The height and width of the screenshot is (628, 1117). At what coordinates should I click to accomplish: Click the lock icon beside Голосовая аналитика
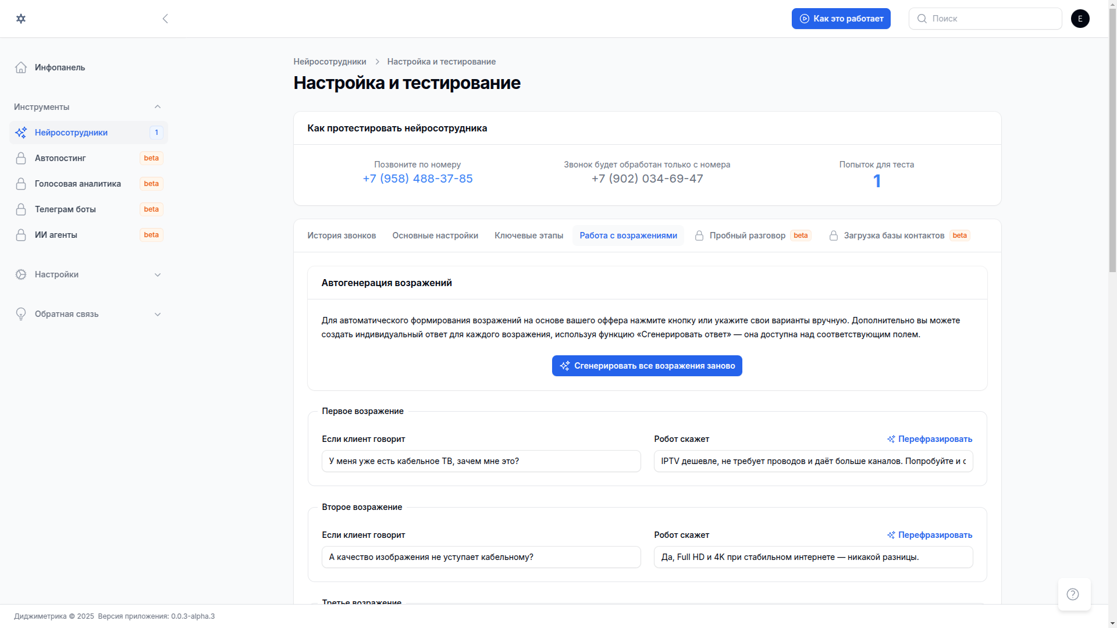coord(21,184)
